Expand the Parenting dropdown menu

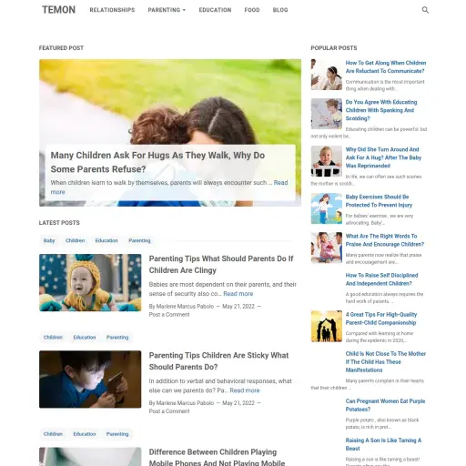(167, 10)
